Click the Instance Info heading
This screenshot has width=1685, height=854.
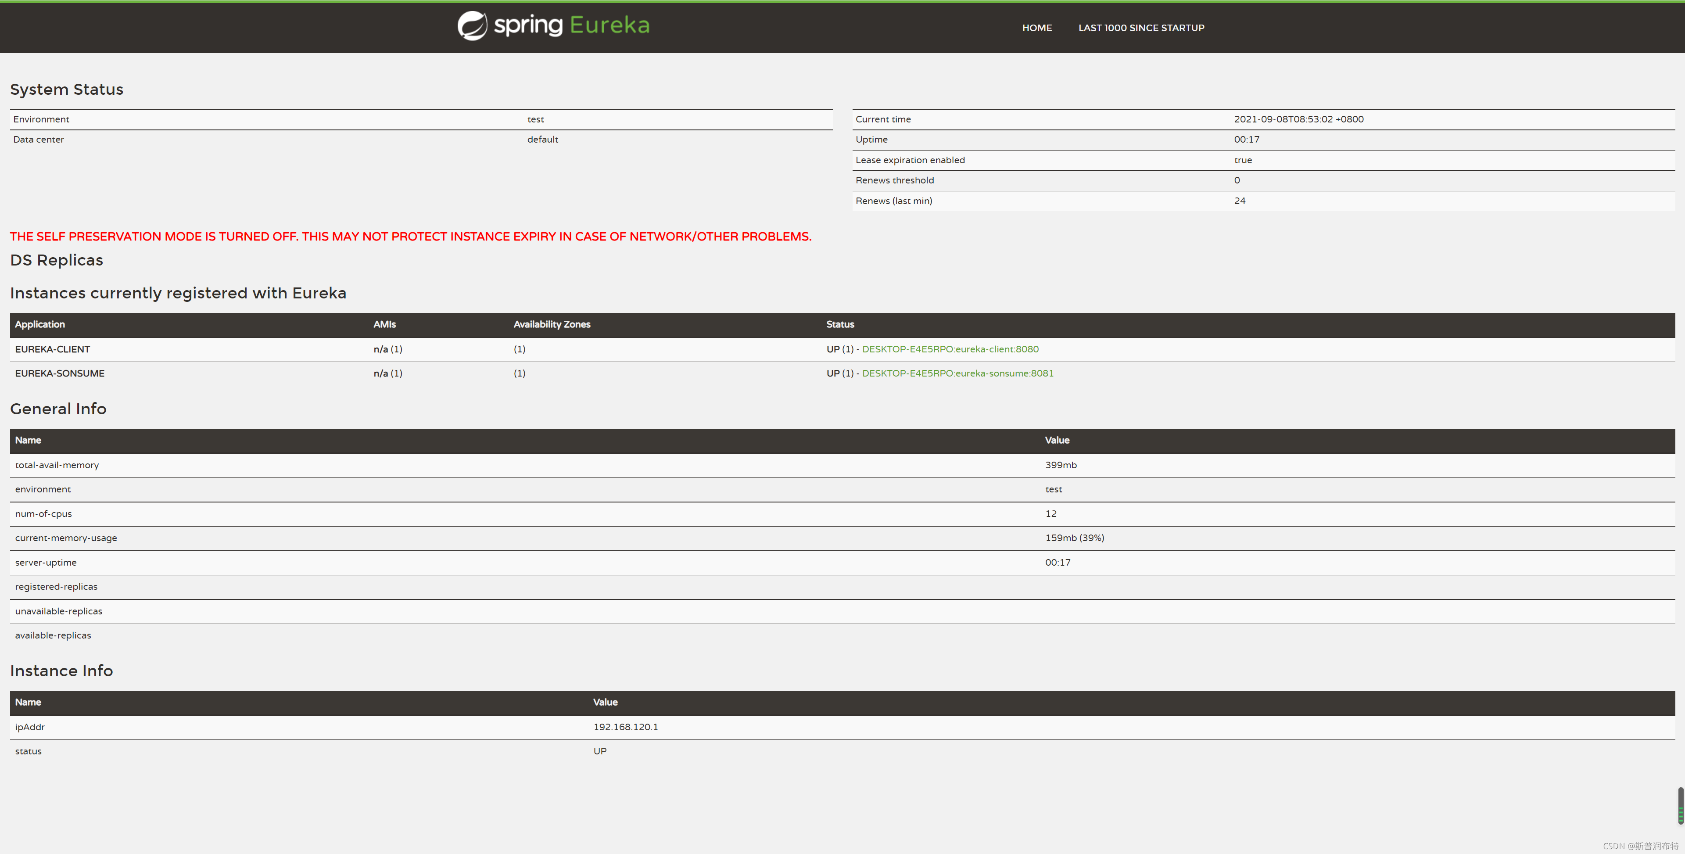(x=61, y=671)
